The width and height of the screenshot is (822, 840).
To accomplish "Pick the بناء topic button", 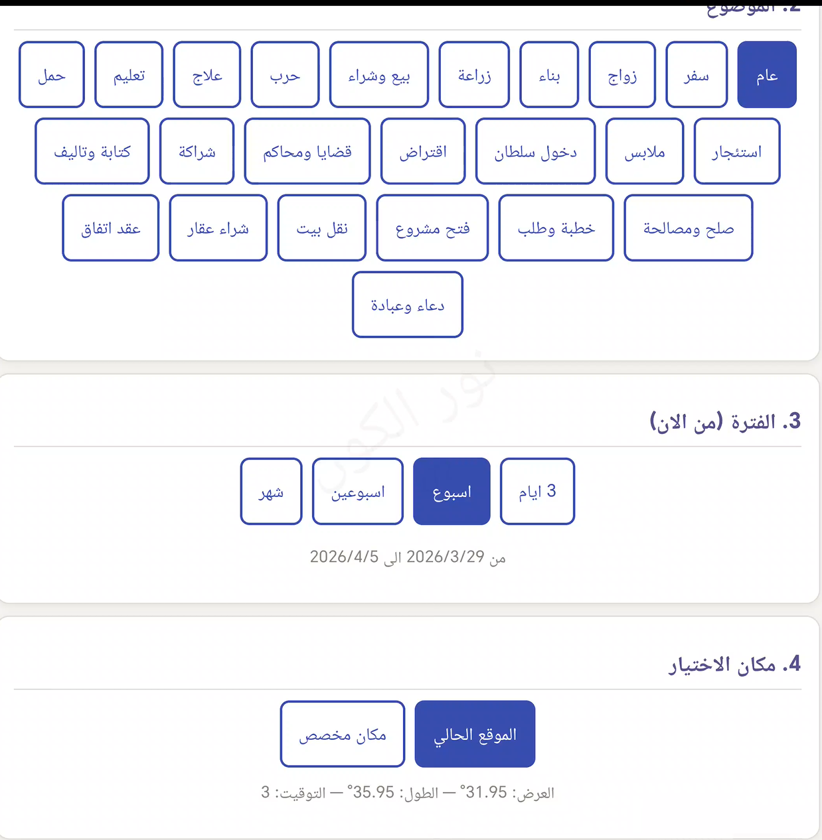I will point(549,75).
